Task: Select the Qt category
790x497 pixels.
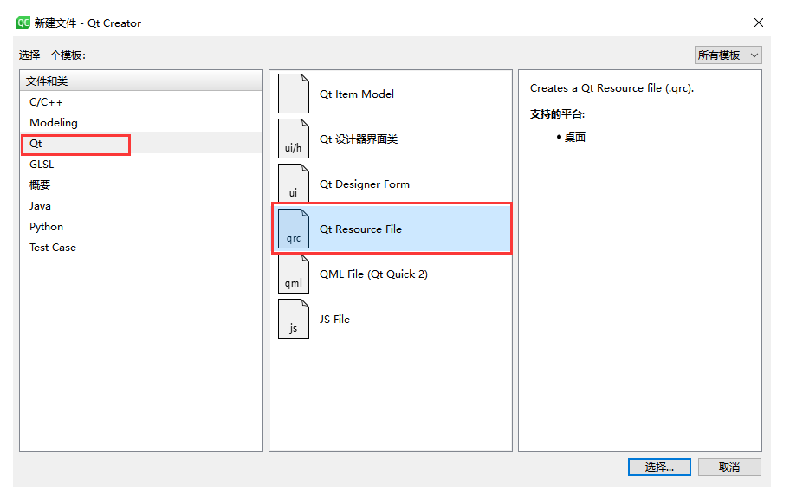Action: [x=141, y=144]
